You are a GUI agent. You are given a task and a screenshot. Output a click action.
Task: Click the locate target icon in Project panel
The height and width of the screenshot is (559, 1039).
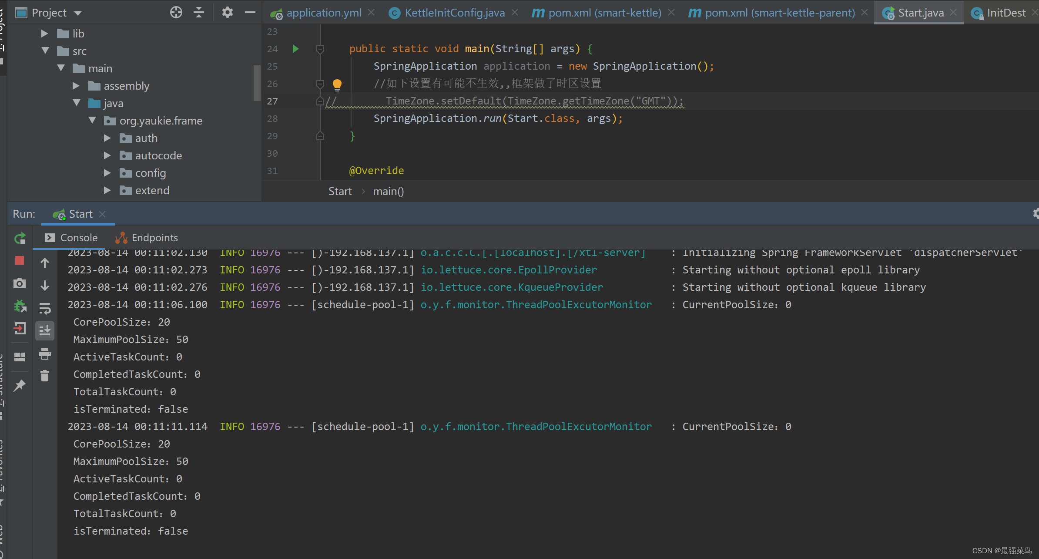click(176, 12)
